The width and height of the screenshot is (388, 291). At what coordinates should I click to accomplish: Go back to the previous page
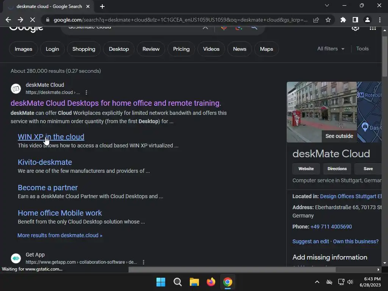click(8, 20)
